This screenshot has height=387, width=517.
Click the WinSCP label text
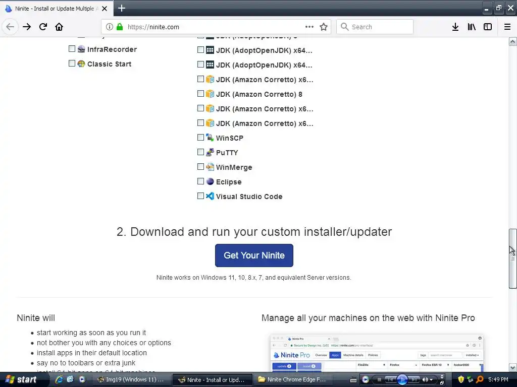230,138
